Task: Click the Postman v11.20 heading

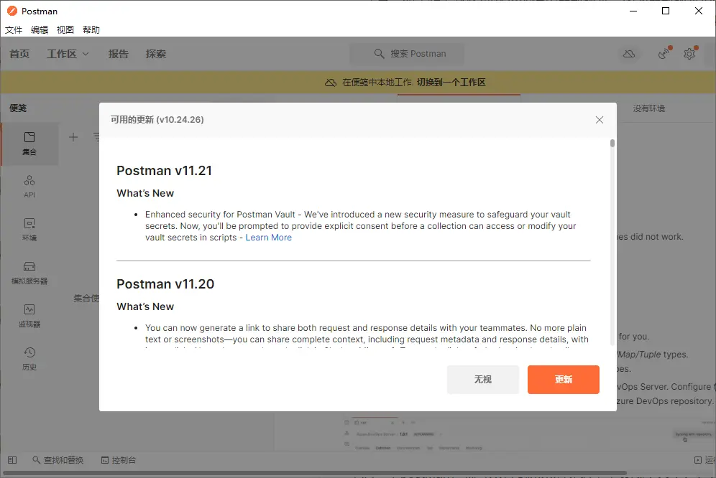Action: (165, 284)
